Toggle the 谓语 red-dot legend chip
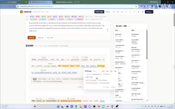The height and width of the screenshot is (109, 175). point(38,16)
